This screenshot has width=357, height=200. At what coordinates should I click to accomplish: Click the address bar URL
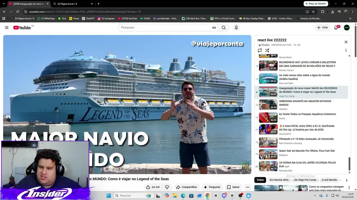click(85, 12)
